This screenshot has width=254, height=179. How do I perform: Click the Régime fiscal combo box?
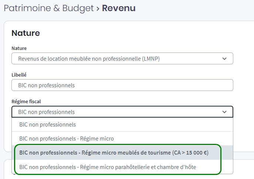click(122, 112)
